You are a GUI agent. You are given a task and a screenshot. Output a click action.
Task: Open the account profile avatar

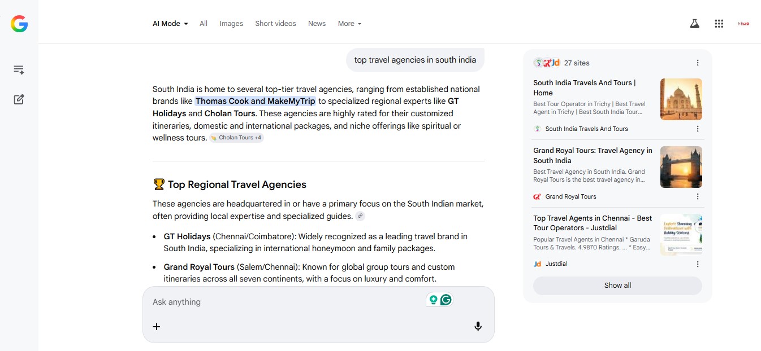tap(743, 24)
